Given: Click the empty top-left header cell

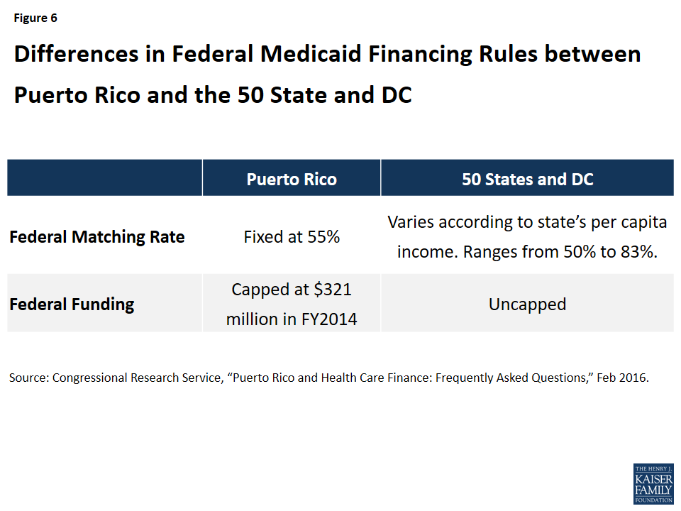Looking at the screenshot, I should [105, 177].
